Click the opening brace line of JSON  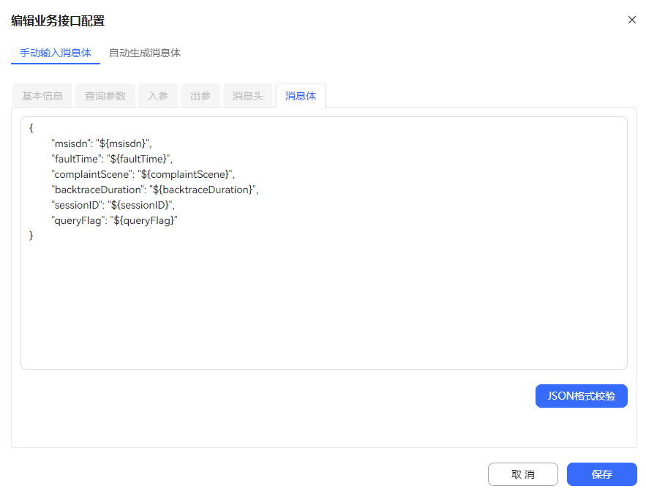tap(31, 128)
